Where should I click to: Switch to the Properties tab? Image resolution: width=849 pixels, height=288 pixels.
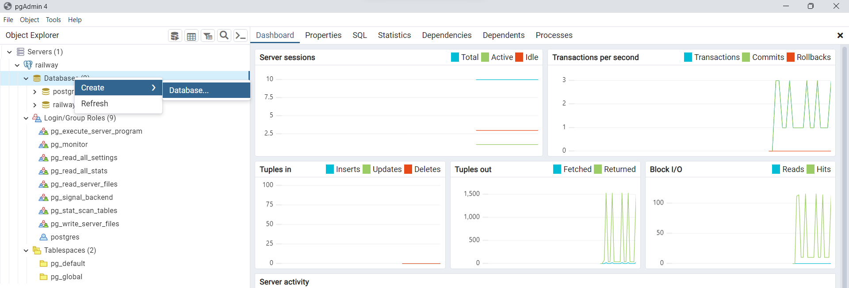(x=323, y=35)
